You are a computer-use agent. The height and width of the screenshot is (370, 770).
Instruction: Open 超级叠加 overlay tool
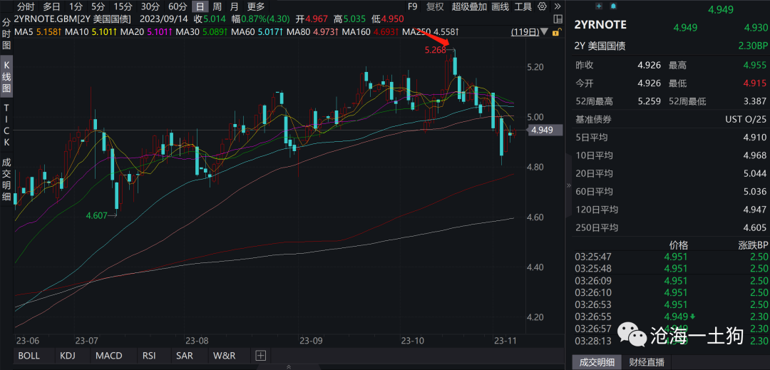tap(469, 6)
